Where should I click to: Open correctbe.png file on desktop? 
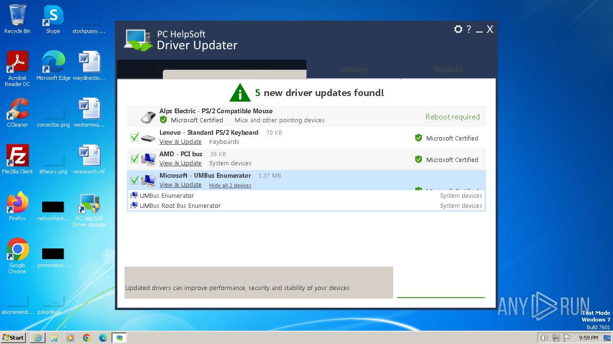click(x=53, y=116)
